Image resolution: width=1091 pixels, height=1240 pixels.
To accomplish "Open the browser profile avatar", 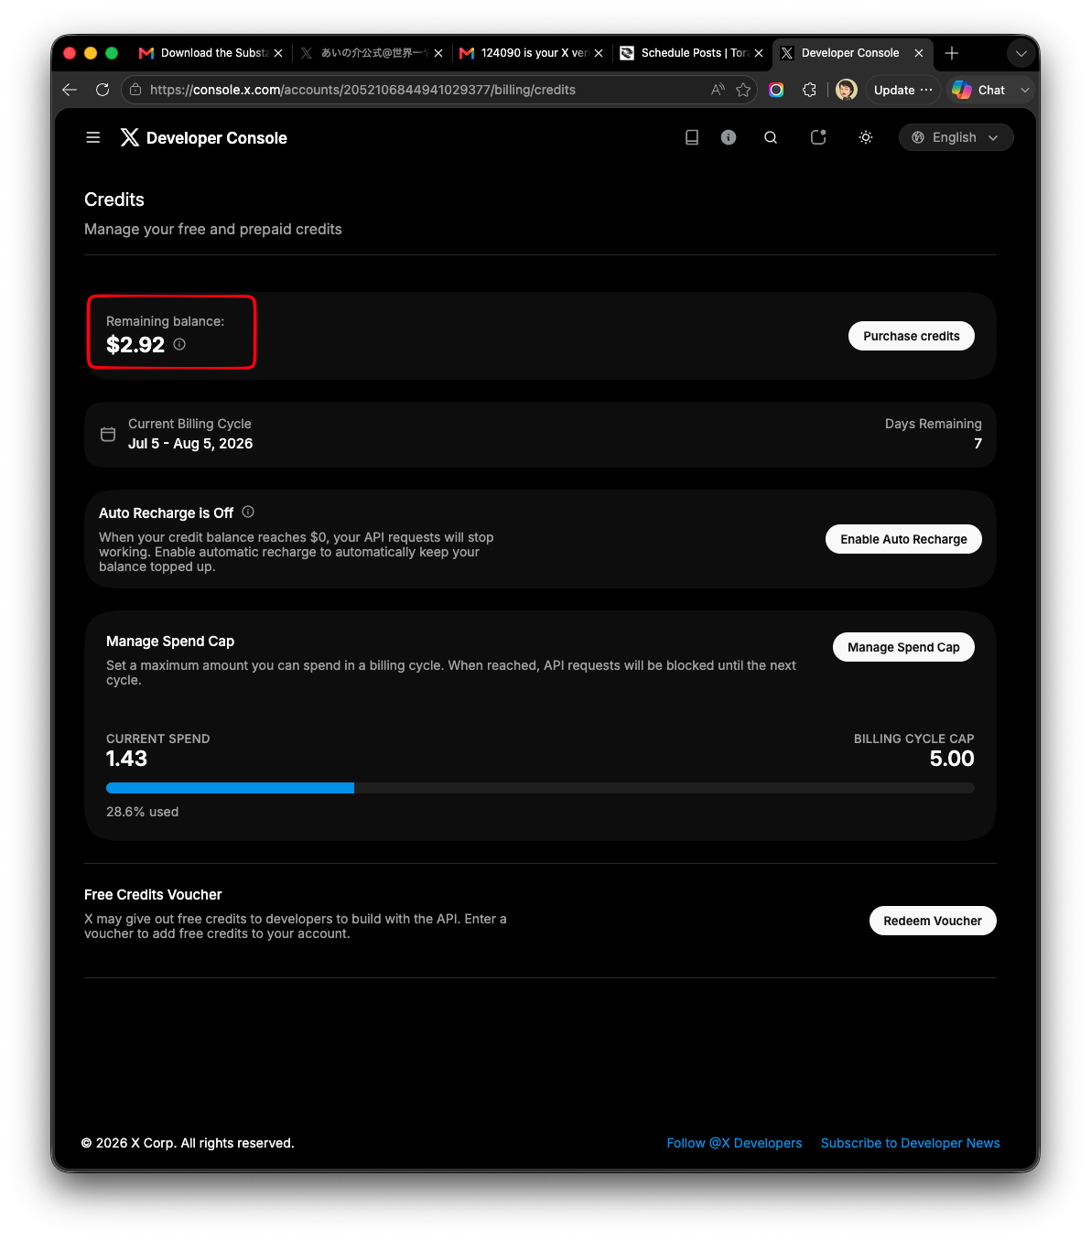I will tap(847, 90).
